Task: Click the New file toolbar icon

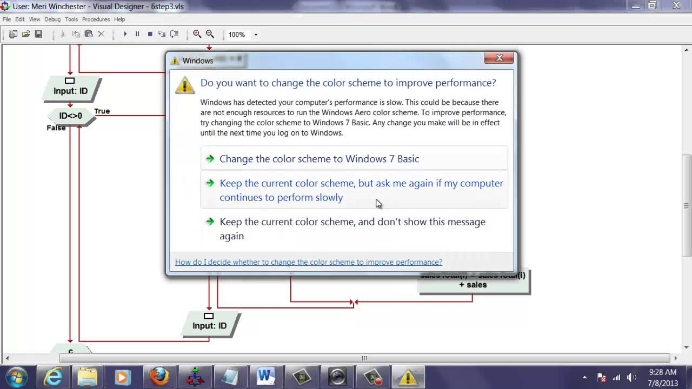Action: [13, 34]
